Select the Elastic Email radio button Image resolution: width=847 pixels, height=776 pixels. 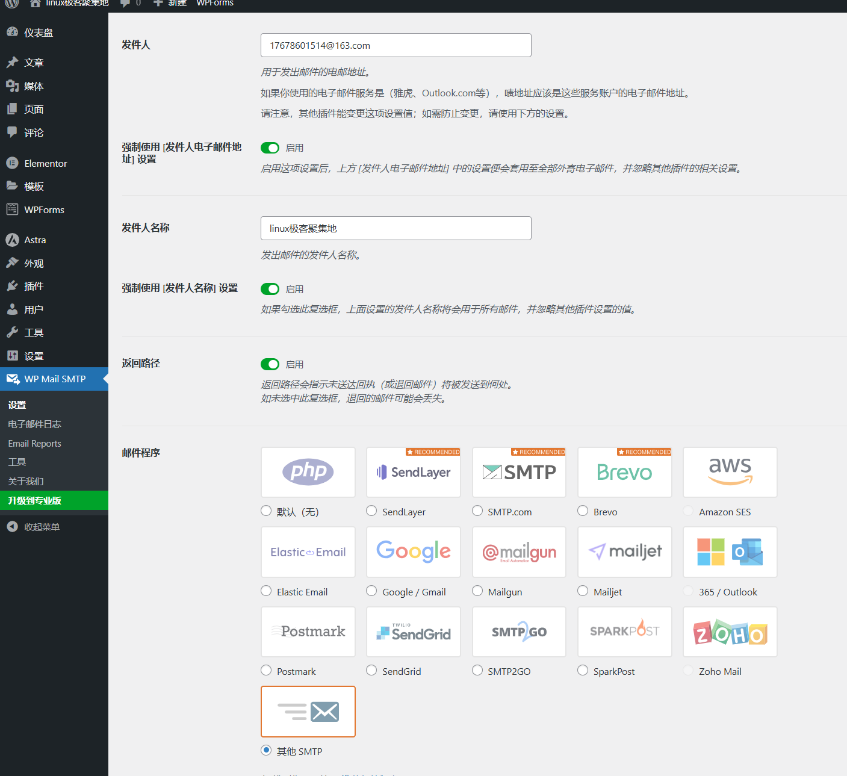pyautogui.click(x=266, y=591)
